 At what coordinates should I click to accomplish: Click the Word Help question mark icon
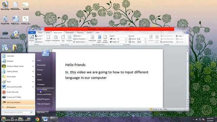coord(187,33)
